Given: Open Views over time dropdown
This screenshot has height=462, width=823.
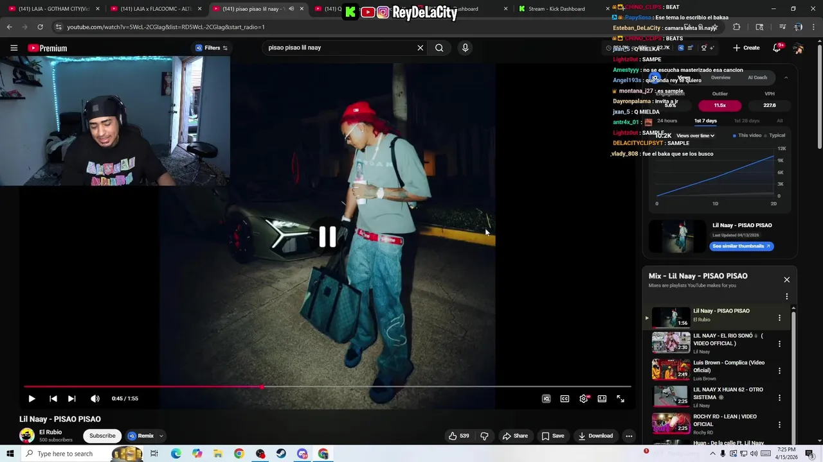Looking at the screenshot, I should pos(695,135).
